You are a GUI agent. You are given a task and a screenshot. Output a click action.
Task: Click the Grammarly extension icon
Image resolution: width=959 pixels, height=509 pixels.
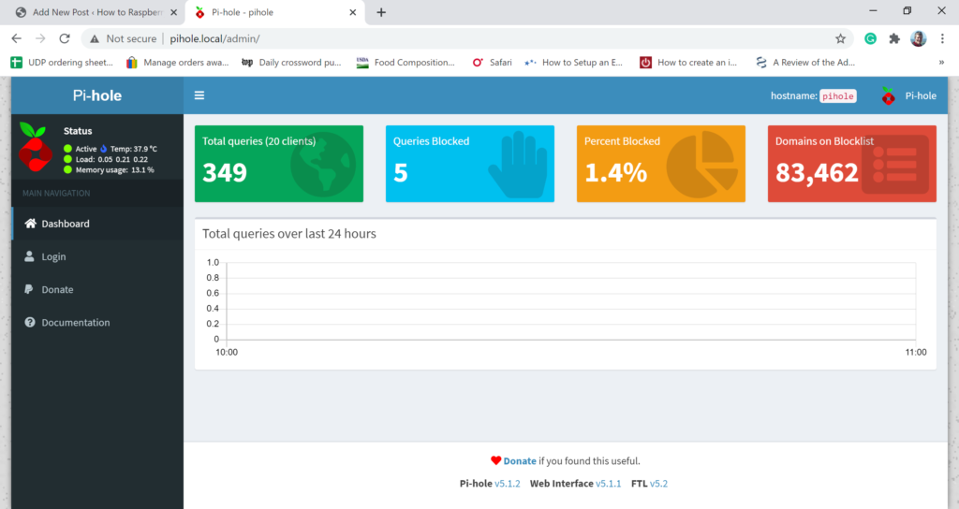(870, 38)
